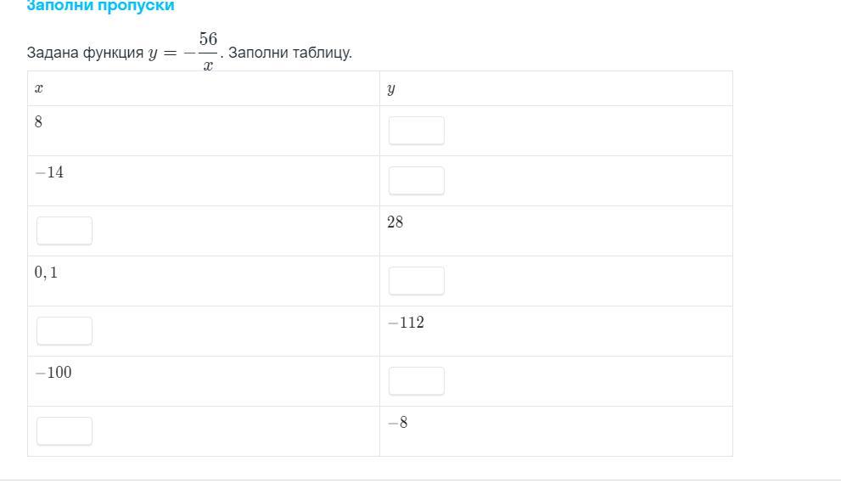The height and width of the screenshot is (489, 841).
Task: Click the x value −14 in the table
Action: click(49, 172)
